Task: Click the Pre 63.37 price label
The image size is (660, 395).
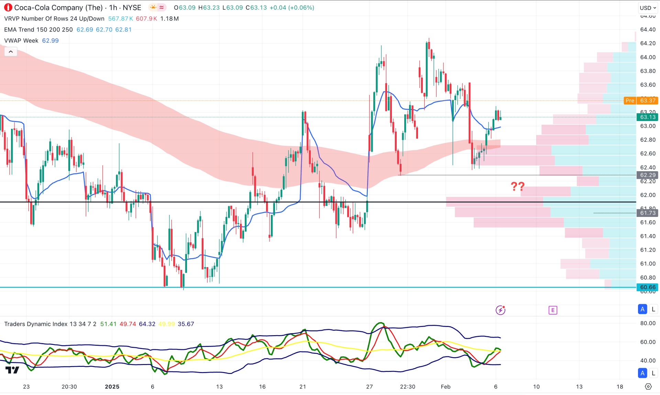Action: [x=641, y=100]
